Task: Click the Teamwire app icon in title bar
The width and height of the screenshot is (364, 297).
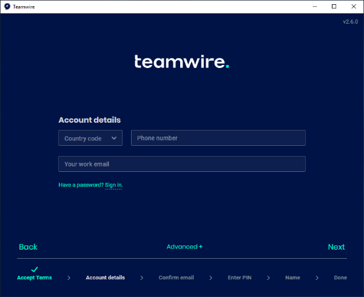Action: tap(6, 7)
